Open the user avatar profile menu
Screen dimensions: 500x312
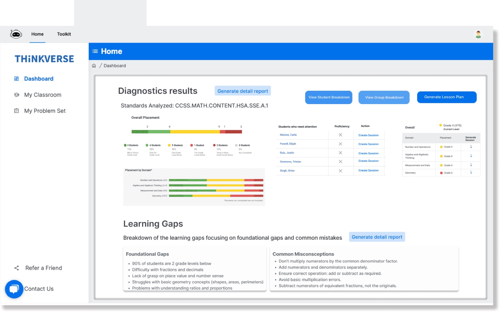pos(478,34)
